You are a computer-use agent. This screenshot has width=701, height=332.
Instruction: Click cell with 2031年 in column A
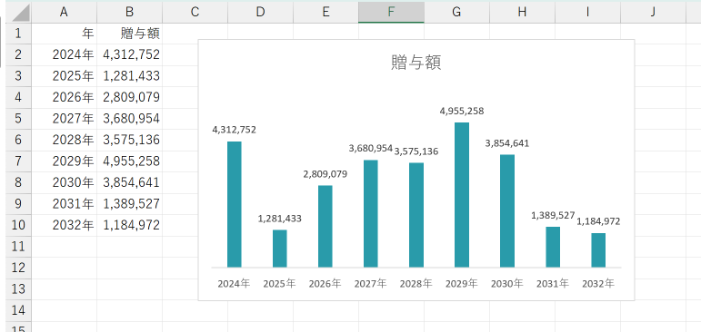click(64, 204)
